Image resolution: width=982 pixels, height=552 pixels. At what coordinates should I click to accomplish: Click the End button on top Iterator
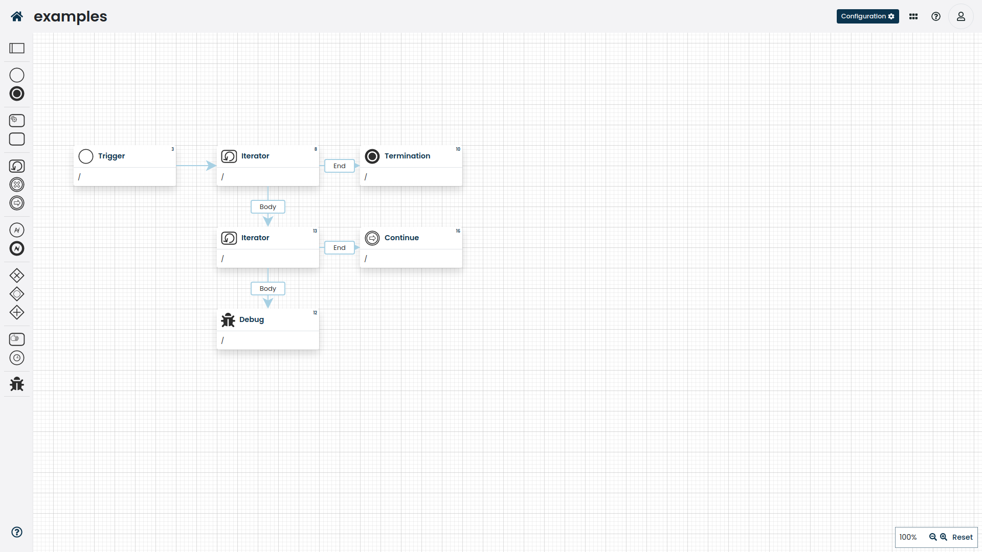pyautogui.click(x=339, y=166)
